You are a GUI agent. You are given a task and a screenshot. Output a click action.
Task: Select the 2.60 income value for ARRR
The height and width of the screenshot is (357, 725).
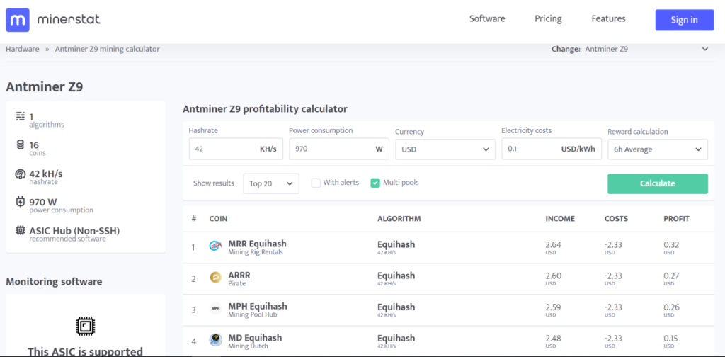point(554,276)
